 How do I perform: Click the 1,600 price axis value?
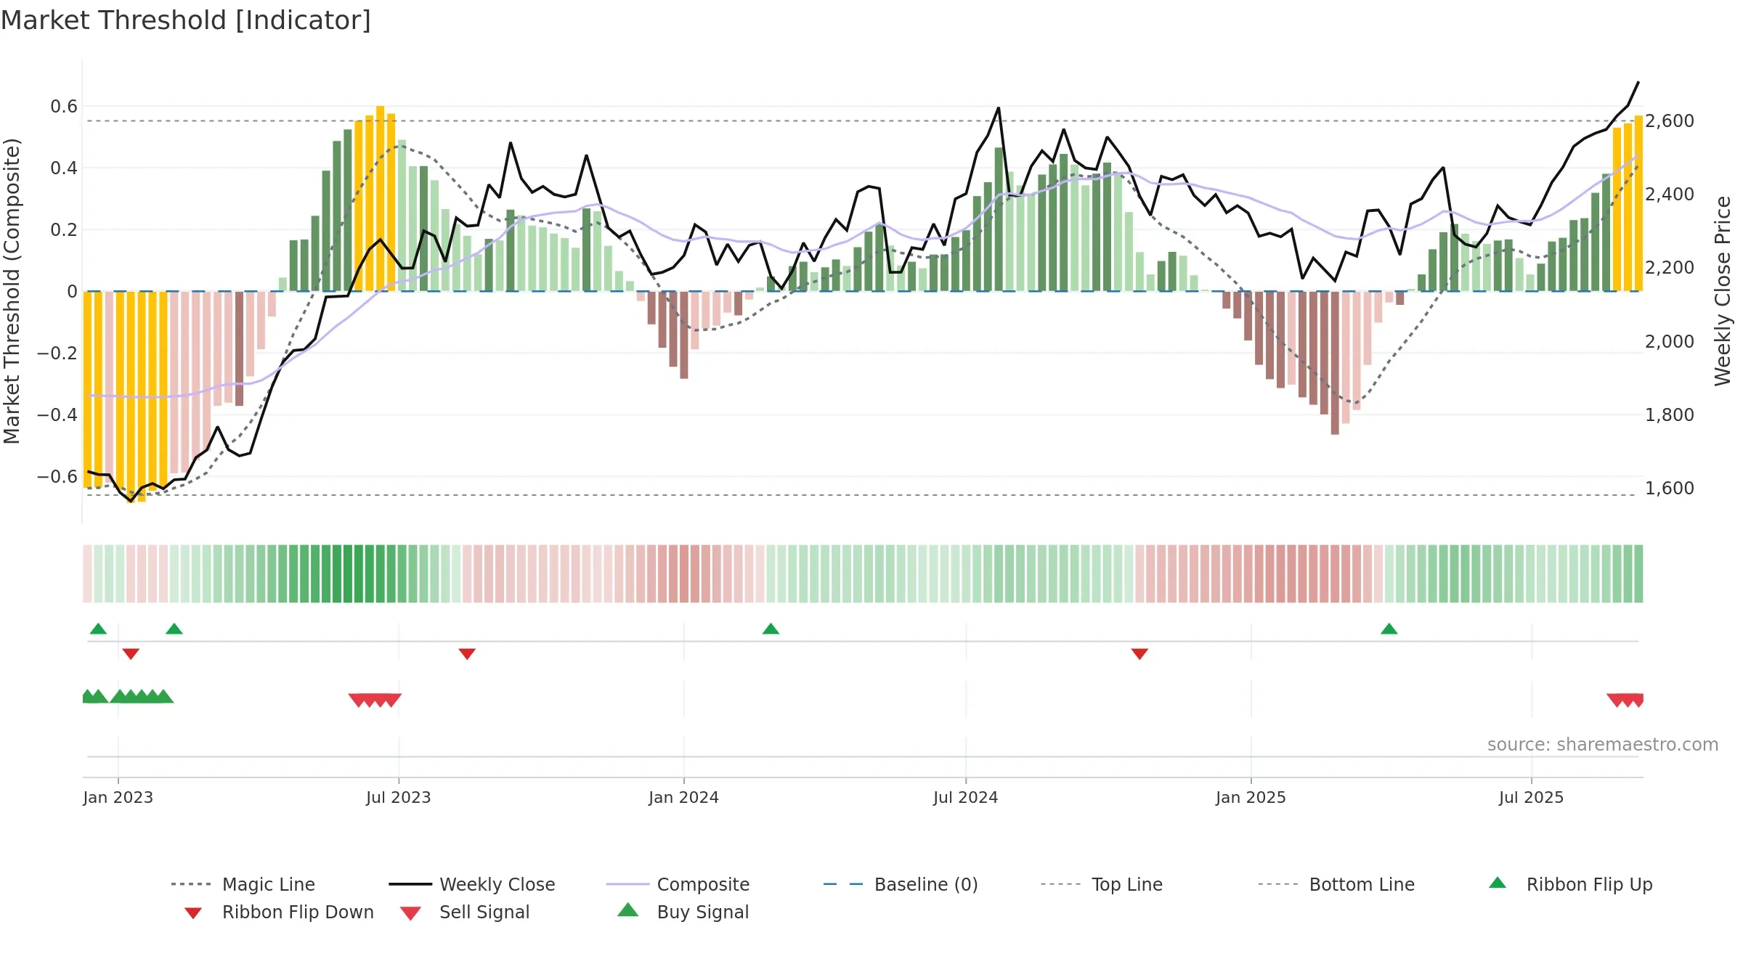point(1670,488)
